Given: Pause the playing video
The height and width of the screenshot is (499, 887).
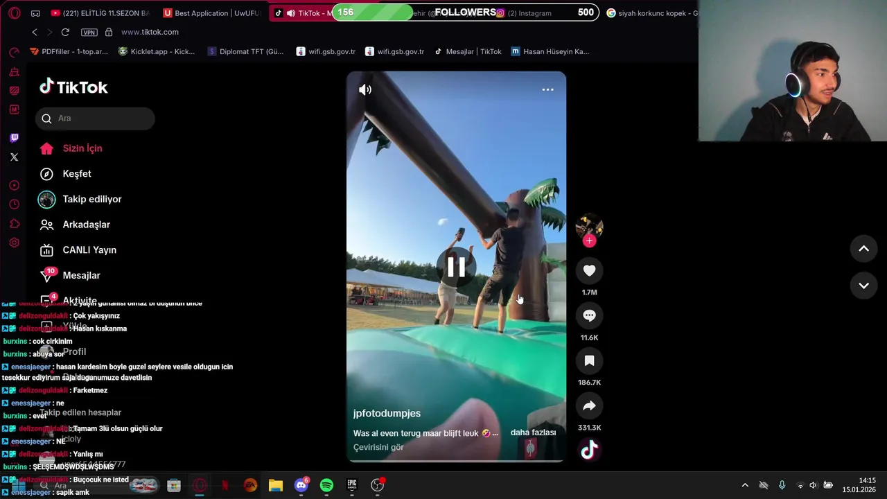Looking at the screenshot, I should pyautogui.click(x=456, y=267).
